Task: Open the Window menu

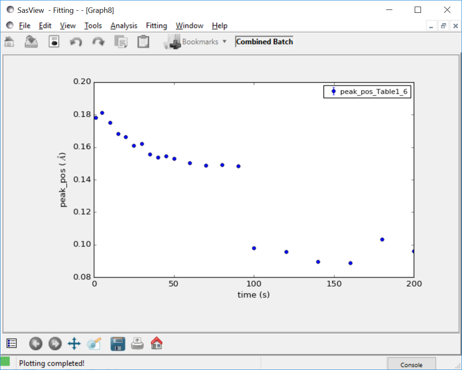Action: [x=189, y=26]
